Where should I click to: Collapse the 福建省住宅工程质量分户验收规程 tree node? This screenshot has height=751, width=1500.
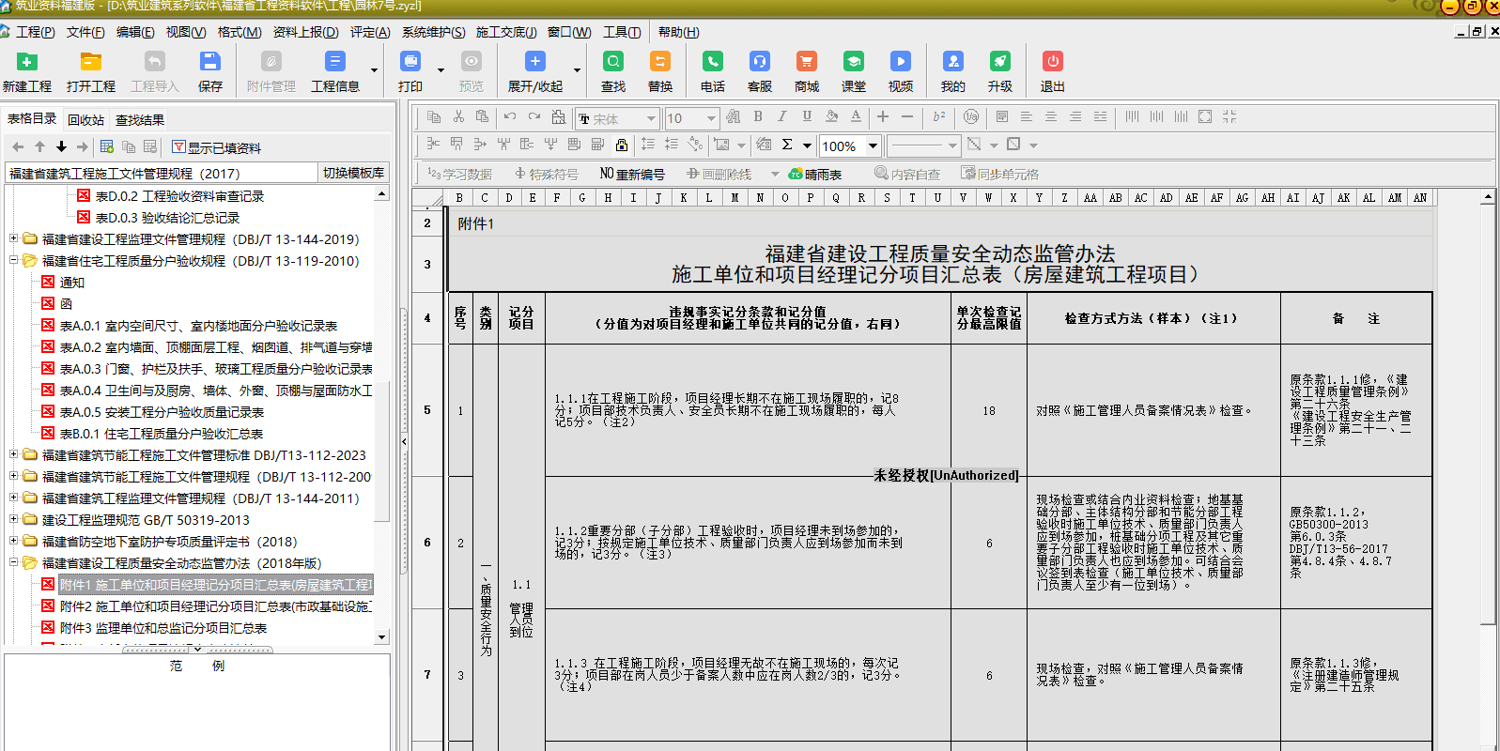click(x=14, y=260)
